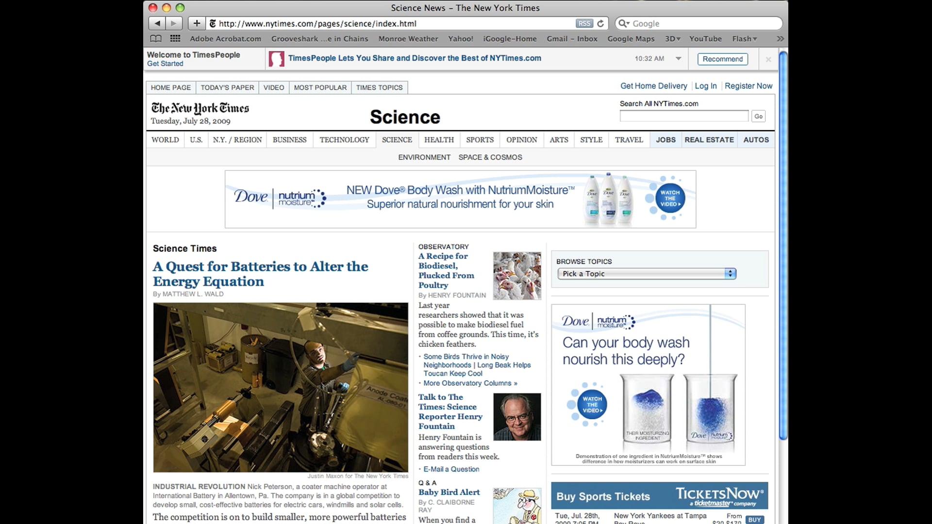Open the bookmarks book icon

pos(156,39)
